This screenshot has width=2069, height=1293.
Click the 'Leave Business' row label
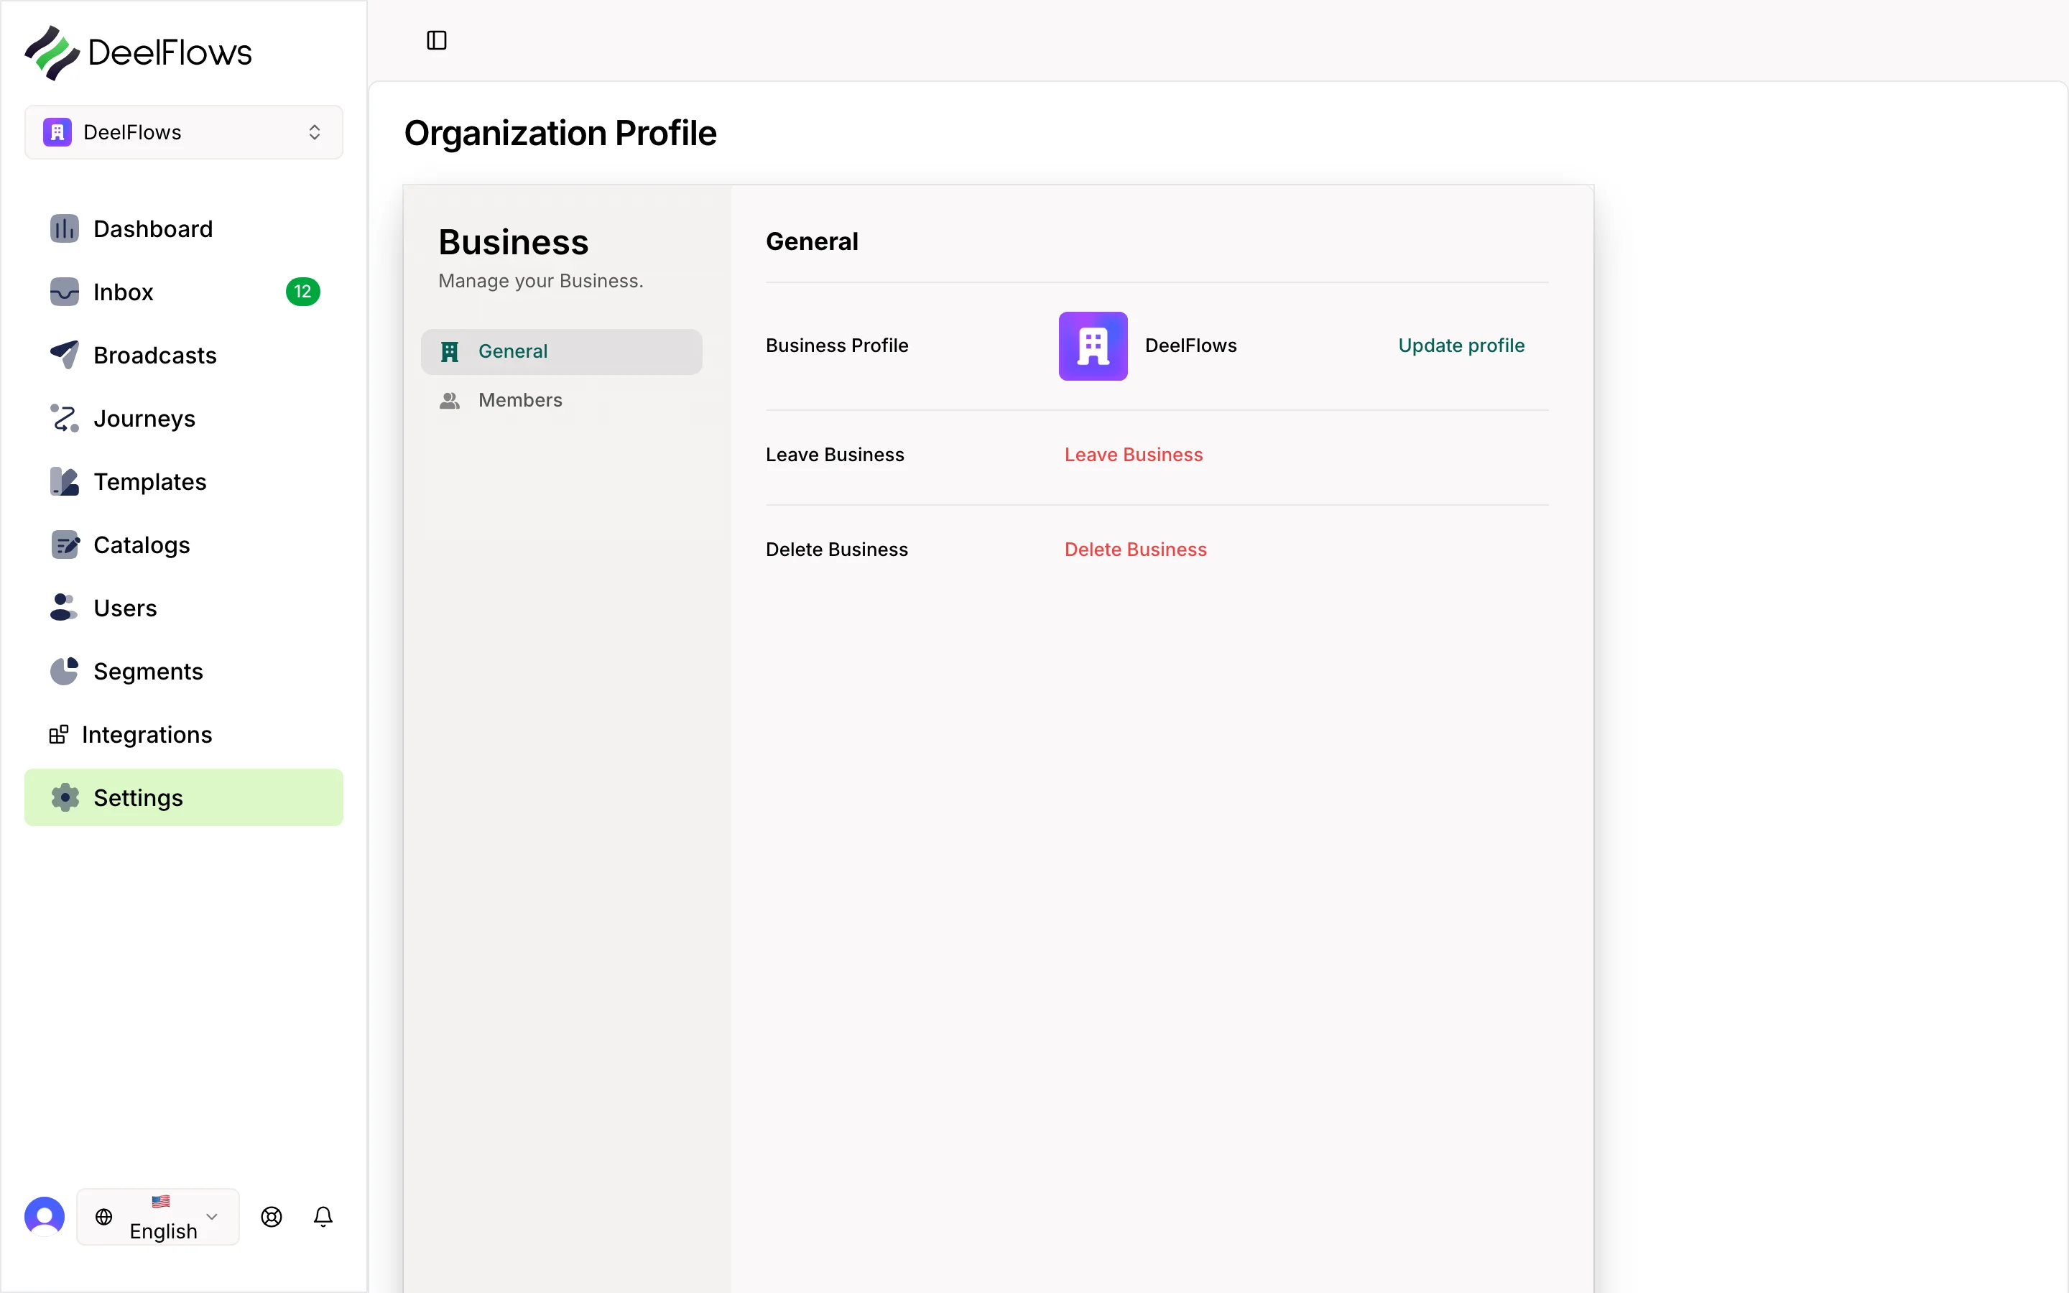coord(836,455)
